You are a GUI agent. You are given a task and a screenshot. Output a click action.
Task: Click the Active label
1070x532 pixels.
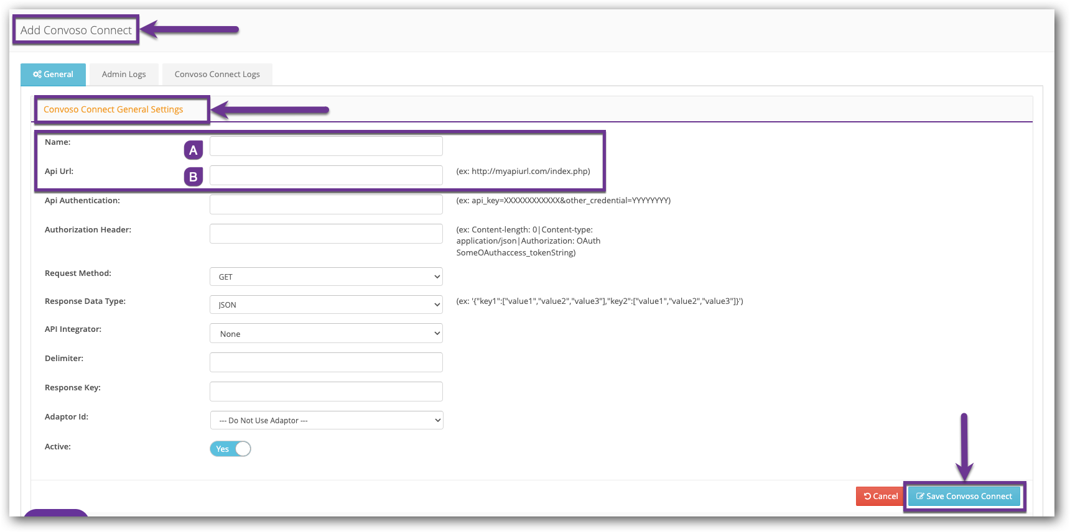click(58, 446)
